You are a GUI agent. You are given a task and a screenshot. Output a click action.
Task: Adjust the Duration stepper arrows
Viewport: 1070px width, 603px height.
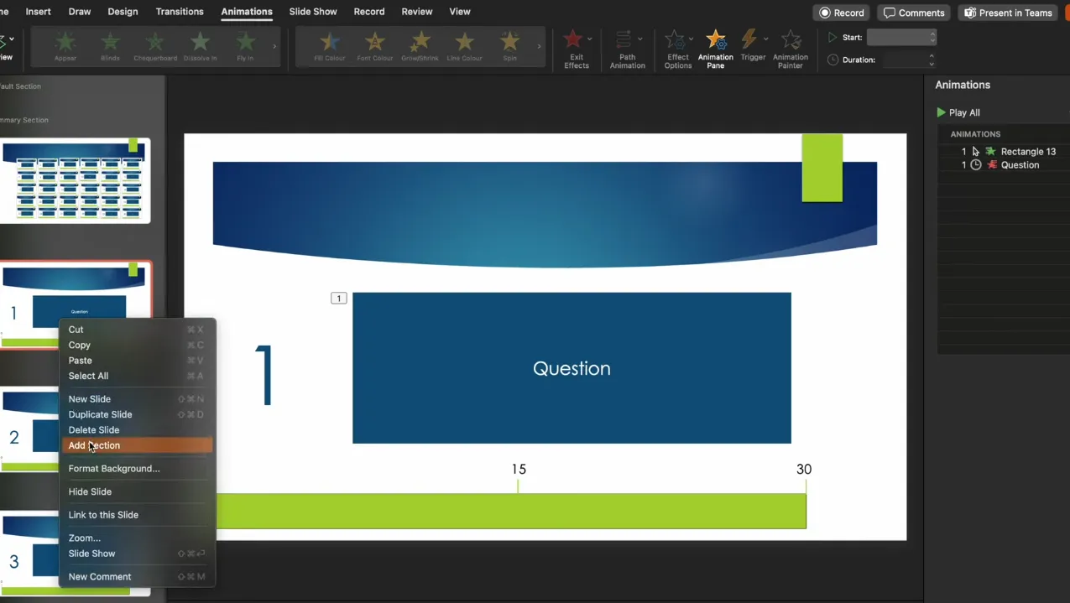click(x=932, y=60)
